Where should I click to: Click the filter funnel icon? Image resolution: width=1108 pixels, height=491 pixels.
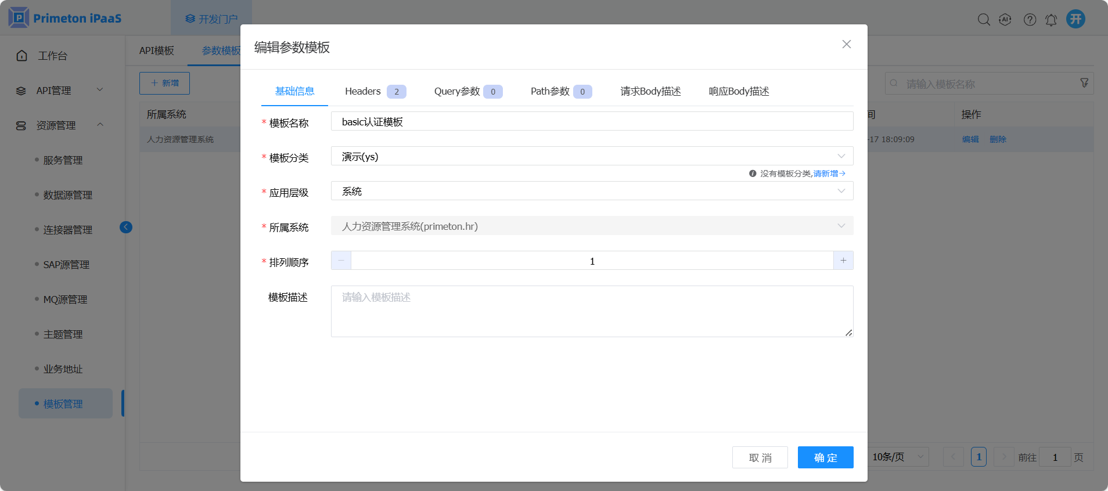click(1084, 83)
